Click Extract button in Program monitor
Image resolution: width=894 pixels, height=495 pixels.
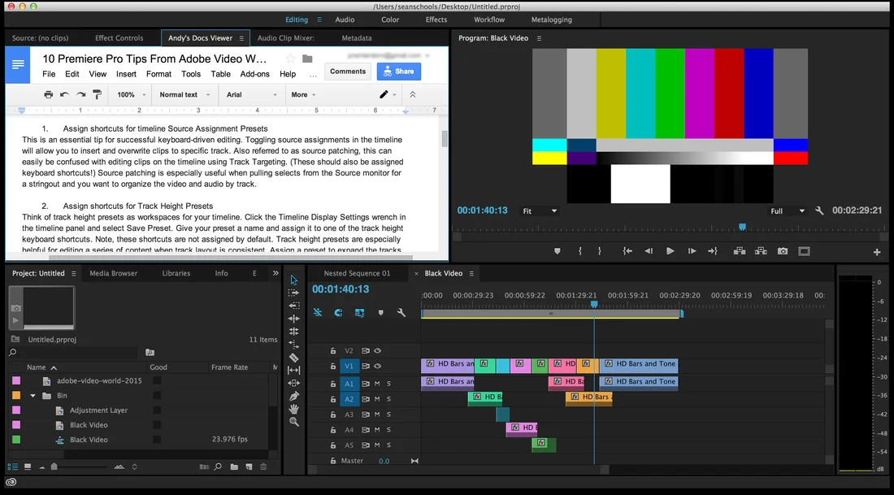[x=761, y=251]
